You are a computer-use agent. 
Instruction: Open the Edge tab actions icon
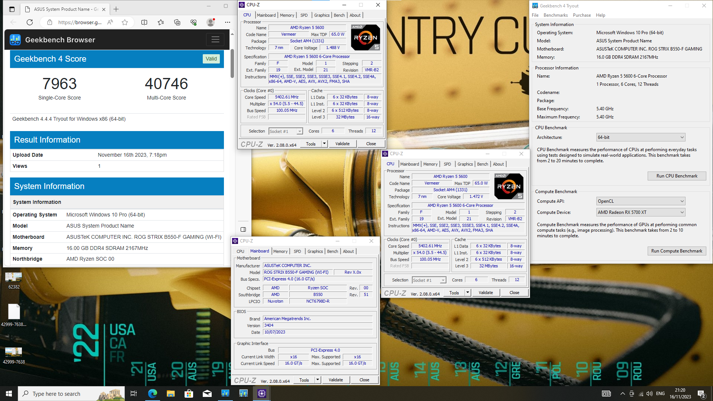coord(12,9)
